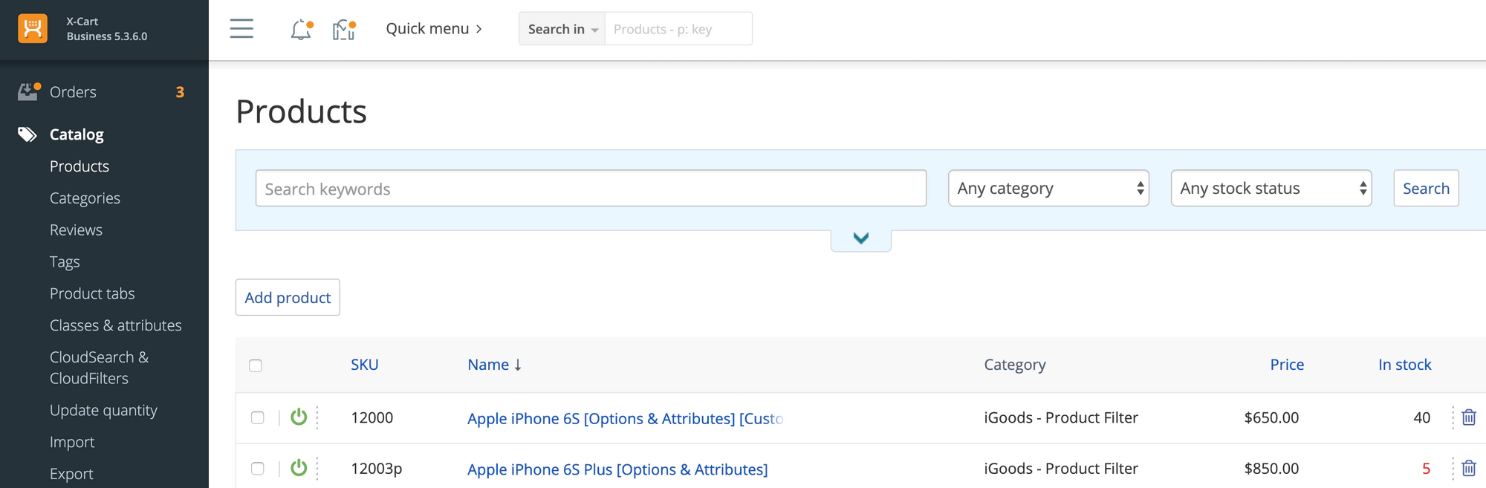Open the Any stock status dropdown
Image resolution: width=1486 pixels, height=488 pixels.
point(1271,189)
